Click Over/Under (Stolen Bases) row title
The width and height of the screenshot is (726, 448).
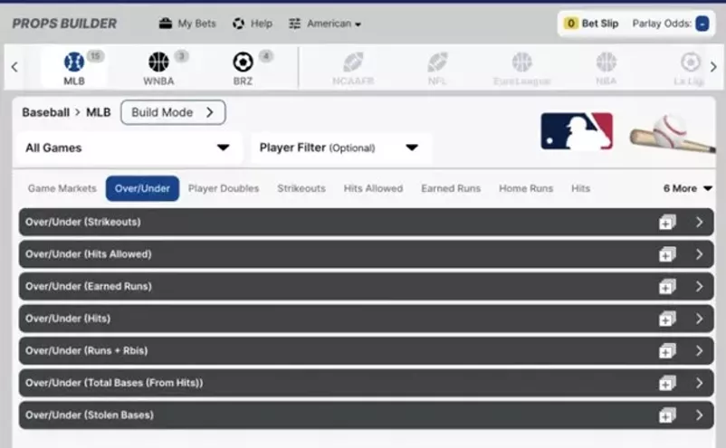90,415
